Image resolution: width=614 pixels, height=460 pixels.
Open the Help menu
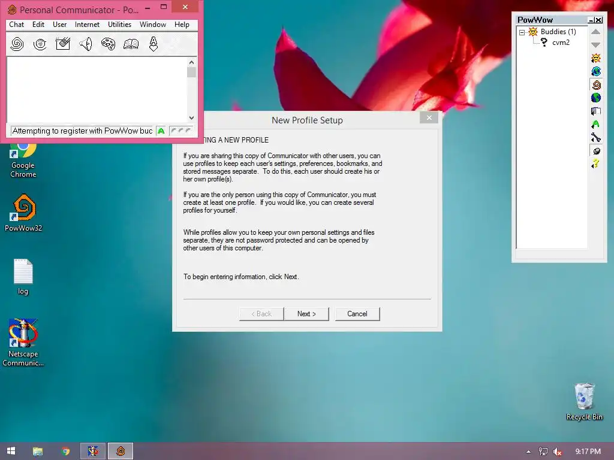(x=182, y=24)
